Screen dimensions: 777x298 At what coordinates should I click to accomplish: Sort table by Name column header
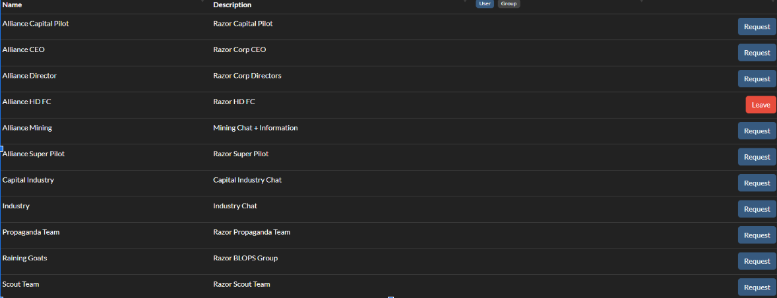click(x=12, y=5)
